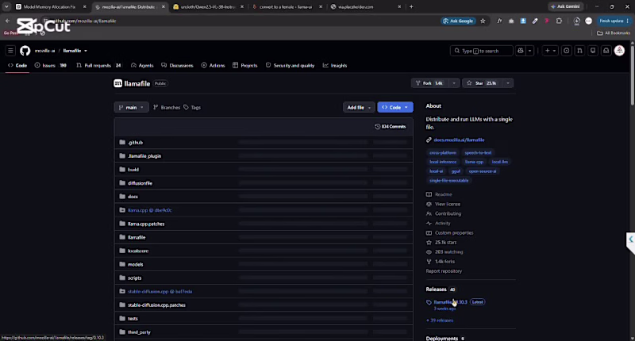Viewport: 635px width, 341px height.
Task: Open the .github folder
Action: click(135, 143)
